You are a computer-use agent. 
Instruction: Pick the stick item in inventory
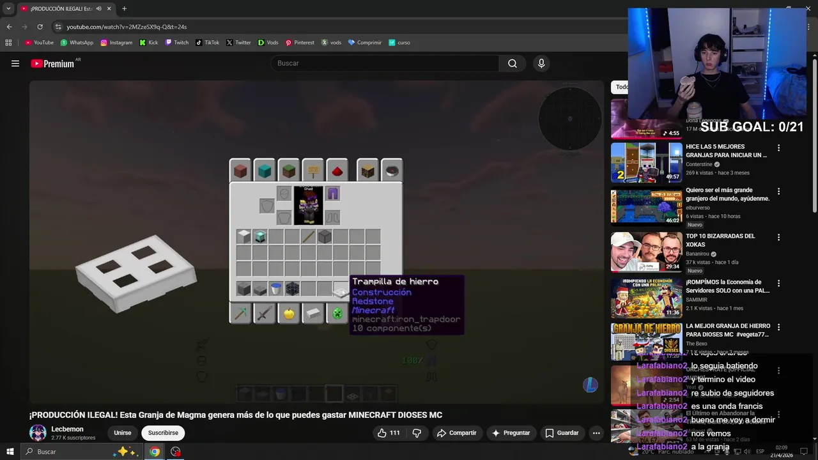tap(308, 237)
